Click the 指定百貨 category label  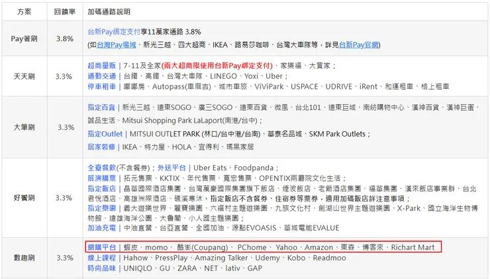point(101,107)
